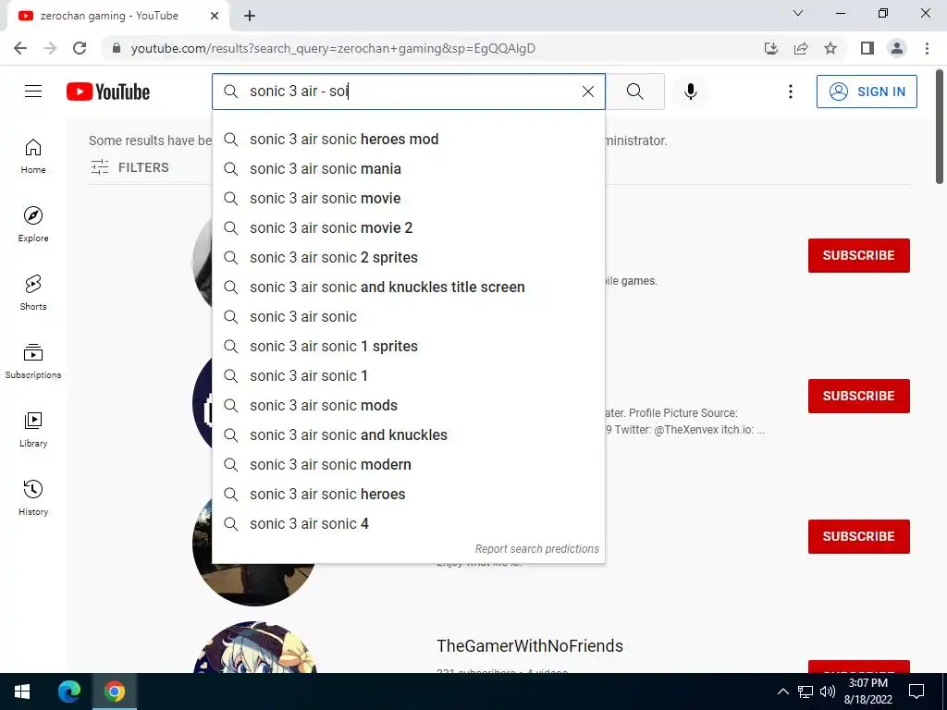Viewport: 947px width, 710px height.
Task: Click the page vertical scrollbar
Action: point(940,127)
